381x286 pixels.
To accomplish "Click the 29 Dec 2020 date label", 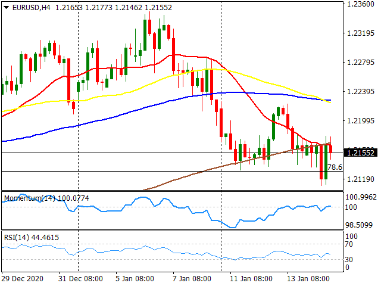I will pyautogui.click(x=24, y=278).
